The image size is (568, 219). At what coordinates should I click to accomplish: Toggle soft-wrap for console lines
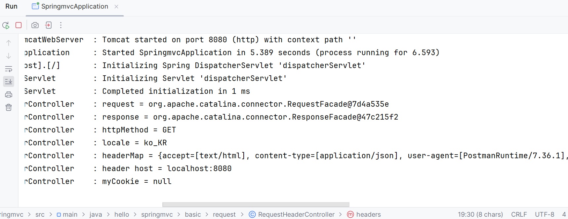click(x=9, y=69)
